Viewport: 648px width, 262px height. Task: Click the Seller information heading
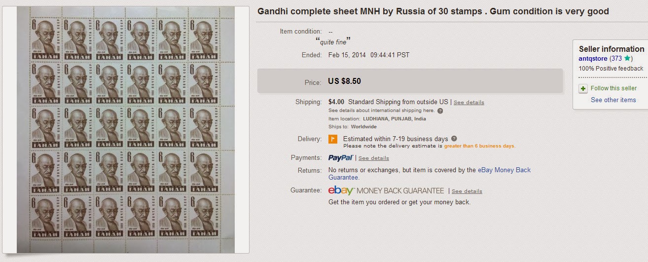[611, 49]
